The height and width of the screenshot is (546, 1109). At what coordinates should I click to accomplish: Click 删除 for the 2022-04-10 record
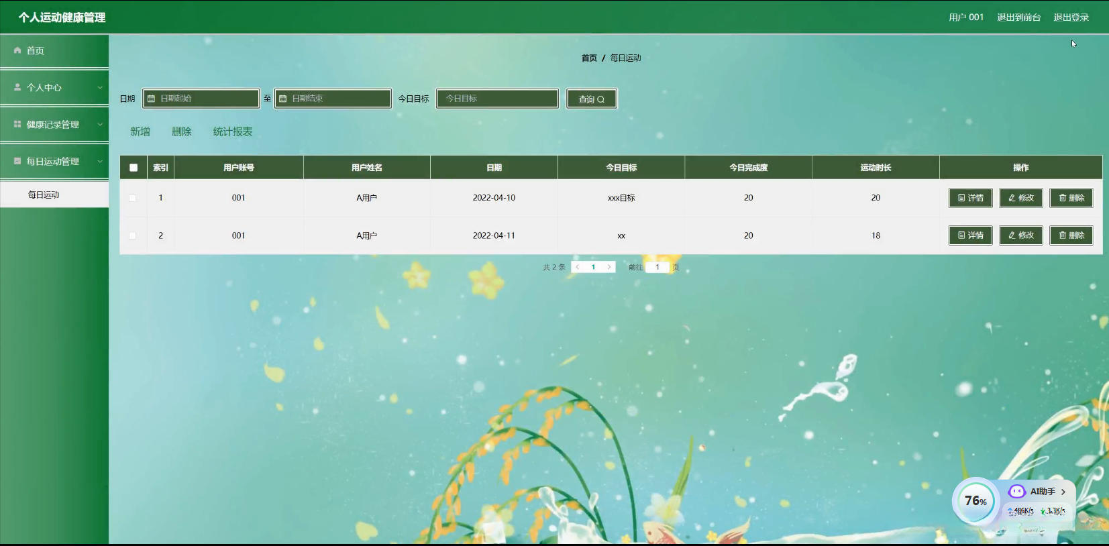click(1071, 198)
